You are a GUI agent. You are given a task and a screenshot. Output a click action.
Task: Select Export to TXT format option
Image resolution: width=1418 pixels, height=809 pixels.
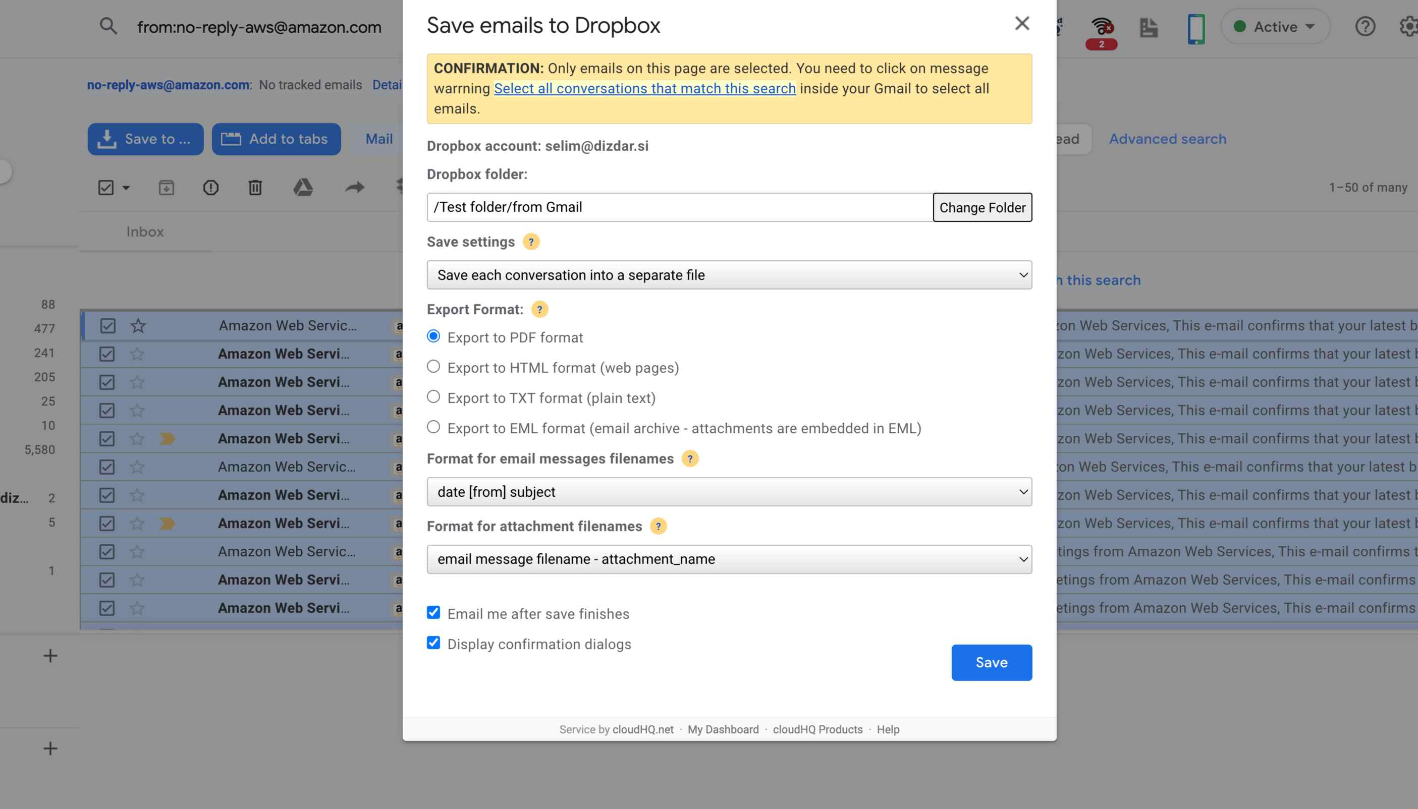click(x=433, y=397)
